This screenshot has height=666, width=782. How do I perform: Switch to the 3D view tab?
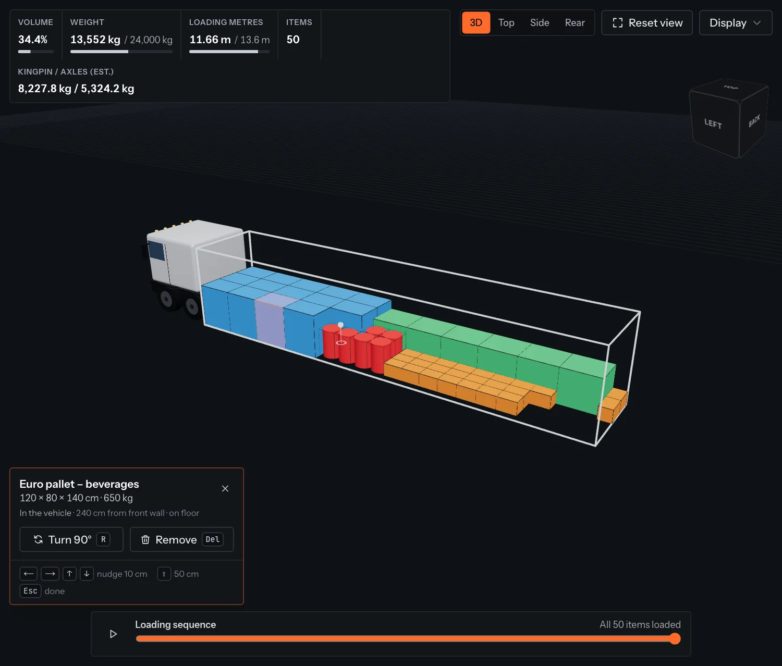[x=475, y=23]
